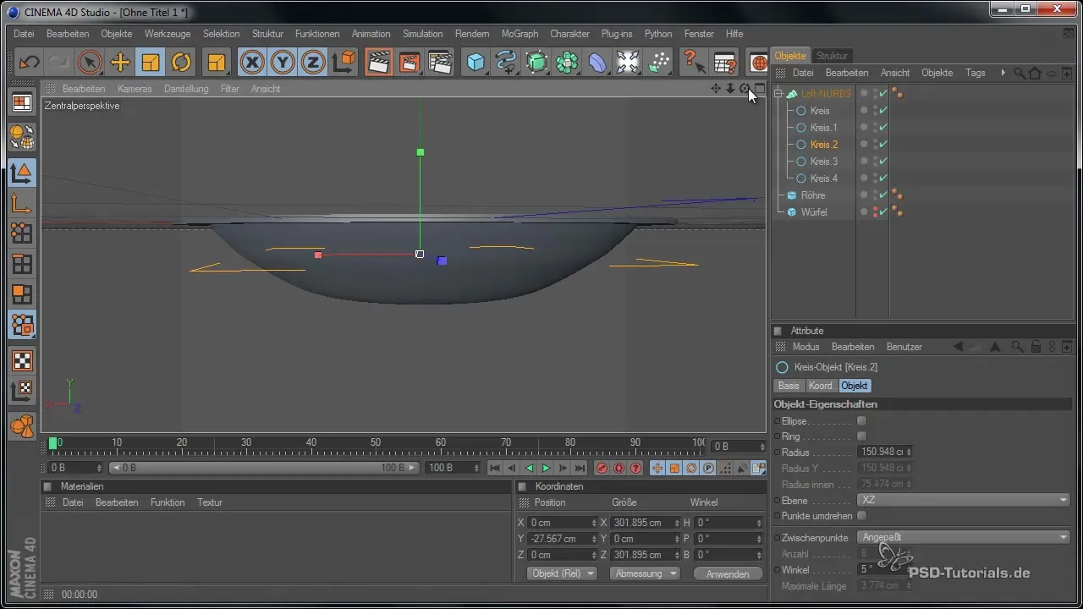This screenshot has width=1083, height=609.
Task: Select the Move tool
Action: (x=120, y=63)
